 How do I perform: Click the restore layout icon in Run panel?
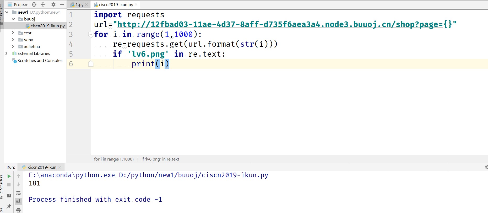9,196
